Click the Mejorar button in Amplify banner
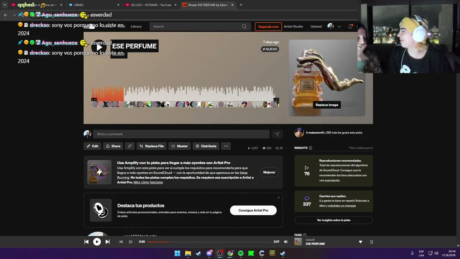The image size is (460, 259). tap(269, 172)
